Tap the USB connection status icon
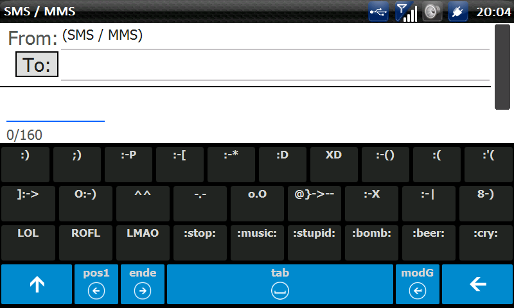 click(x=378, y=12)
